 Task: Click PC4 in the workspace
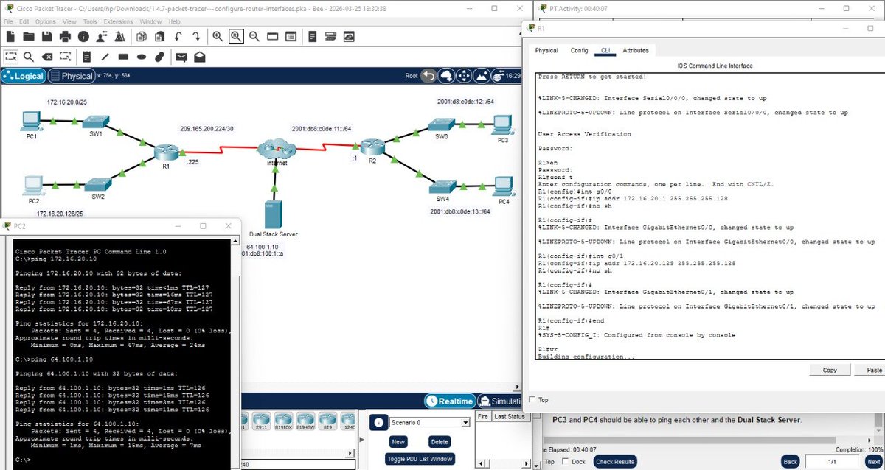504,185
